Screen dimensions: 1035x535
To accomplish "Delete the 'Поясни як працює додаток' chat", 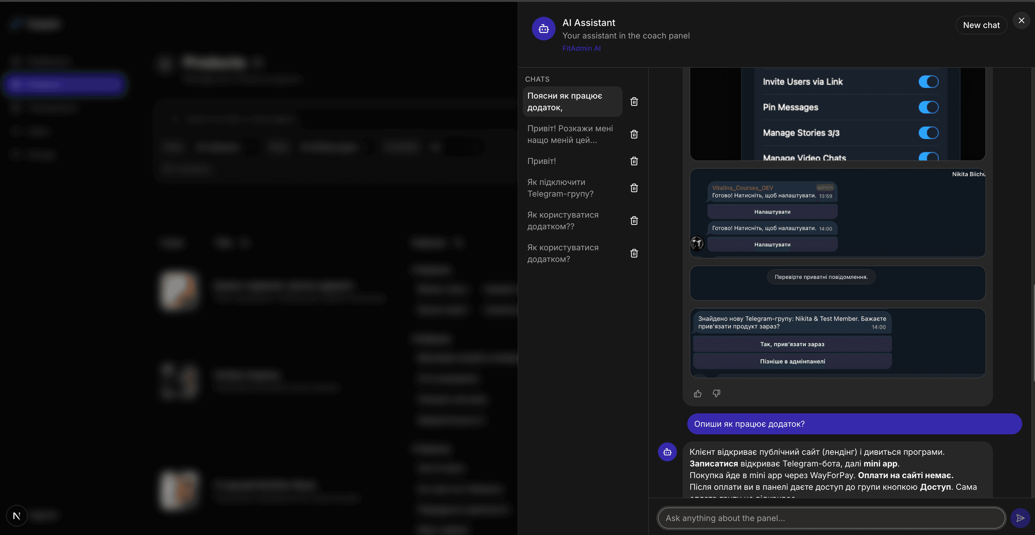I will pyautogui.click(x=634, y=102).
